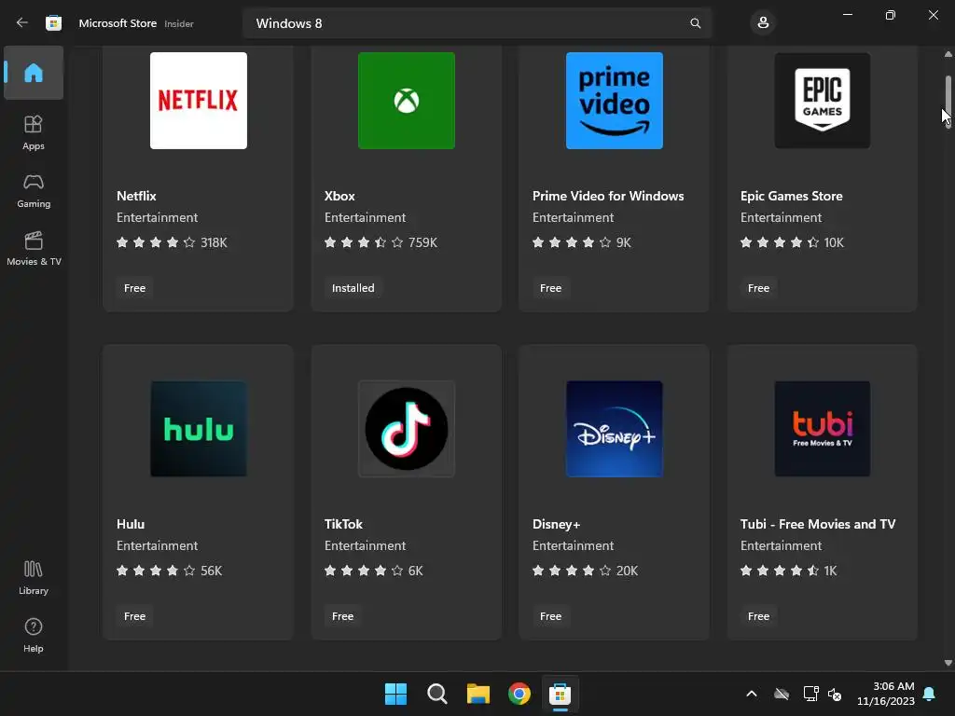Click the Free button on TikTok card
The height and width of the screenshot is (716, 955).
[342, 616]
